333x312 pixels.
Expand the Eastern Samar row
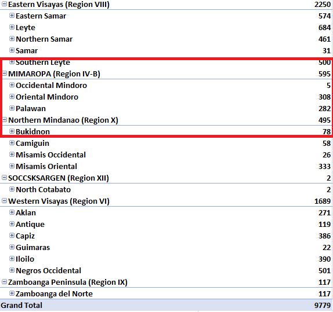click(12, 16)
